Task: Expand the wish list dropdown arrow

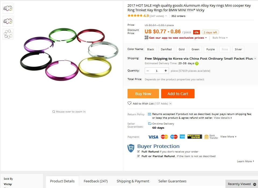Action: click(171, 104)
